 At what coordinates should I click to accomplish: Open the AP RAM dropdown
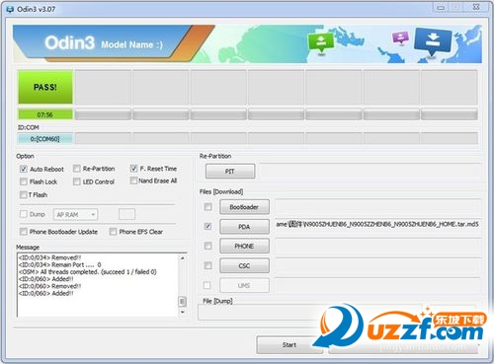point(75,215)
